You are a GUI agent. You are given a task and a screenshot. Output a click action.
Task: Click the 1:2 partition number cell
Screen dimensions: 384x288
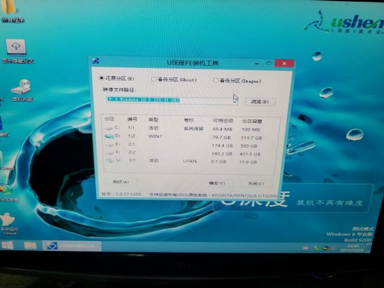[x=131, y=136]
